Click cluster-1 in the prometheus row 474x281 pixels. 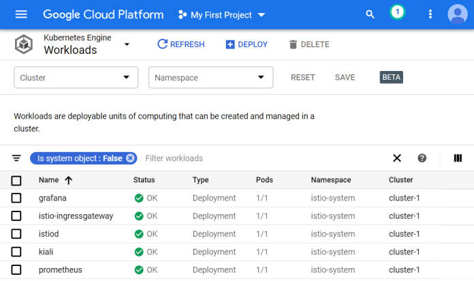pyautogui.click(x=404, y=270)
